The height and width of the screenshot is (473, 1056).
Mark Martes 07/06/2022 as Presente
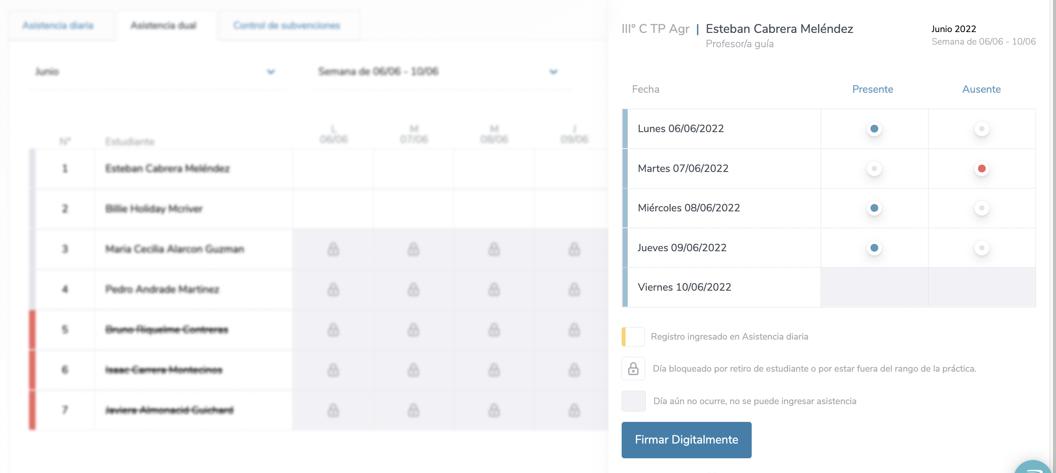pyautogui.click(x=874, y=168)
